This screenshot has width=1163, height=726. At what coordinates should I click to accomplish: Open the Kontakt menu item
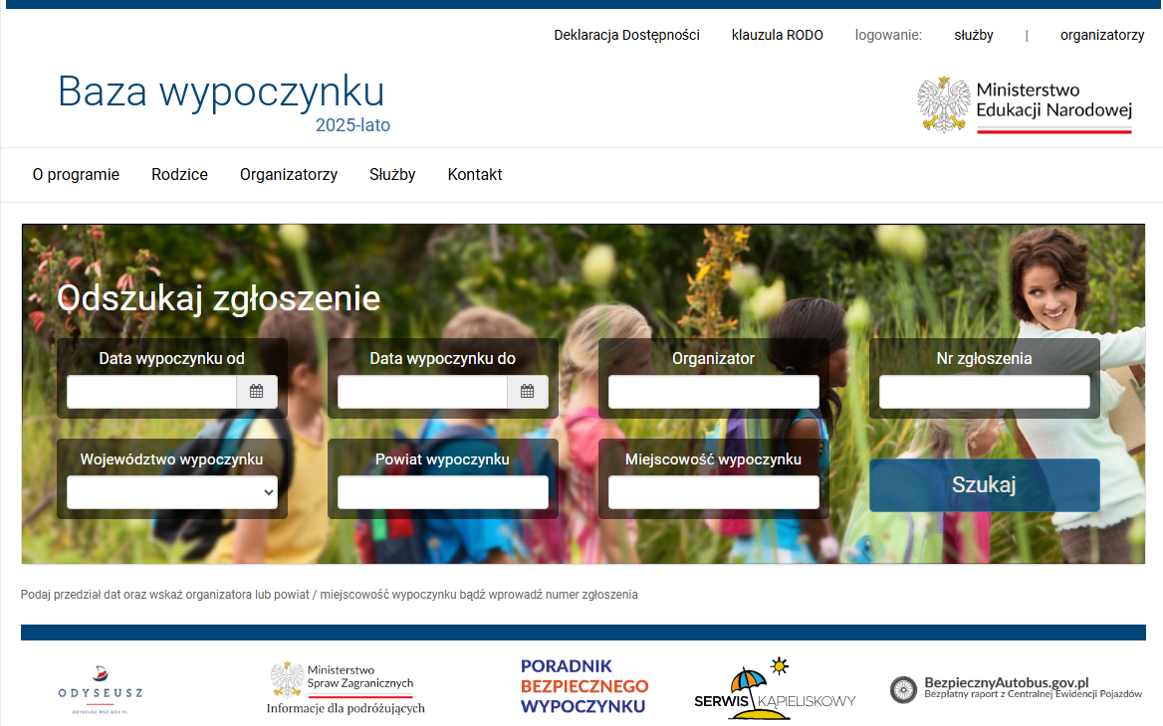pyautogui.click(x=475, y=175)
